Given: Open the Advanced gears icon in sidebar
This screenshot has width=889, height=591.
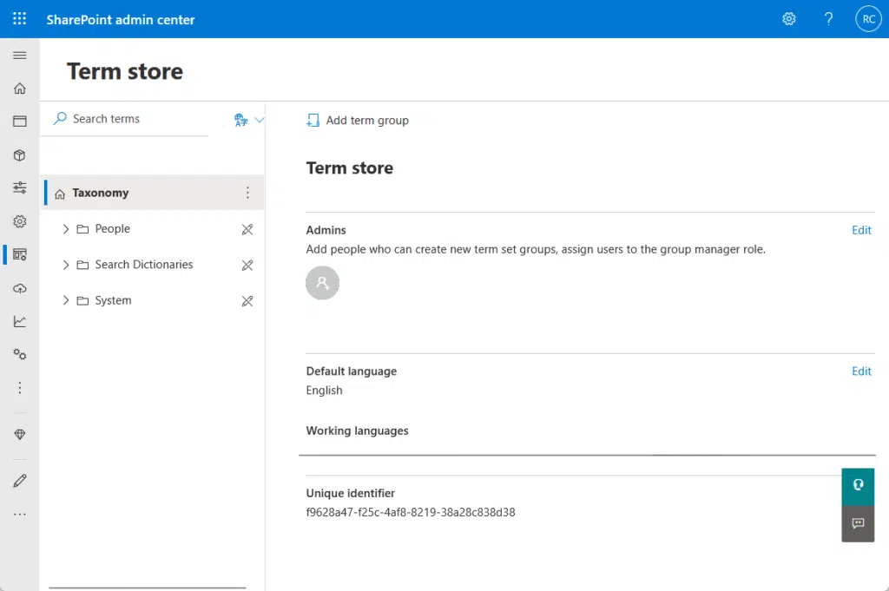Looking at the screenshot, I should point(20,355).
